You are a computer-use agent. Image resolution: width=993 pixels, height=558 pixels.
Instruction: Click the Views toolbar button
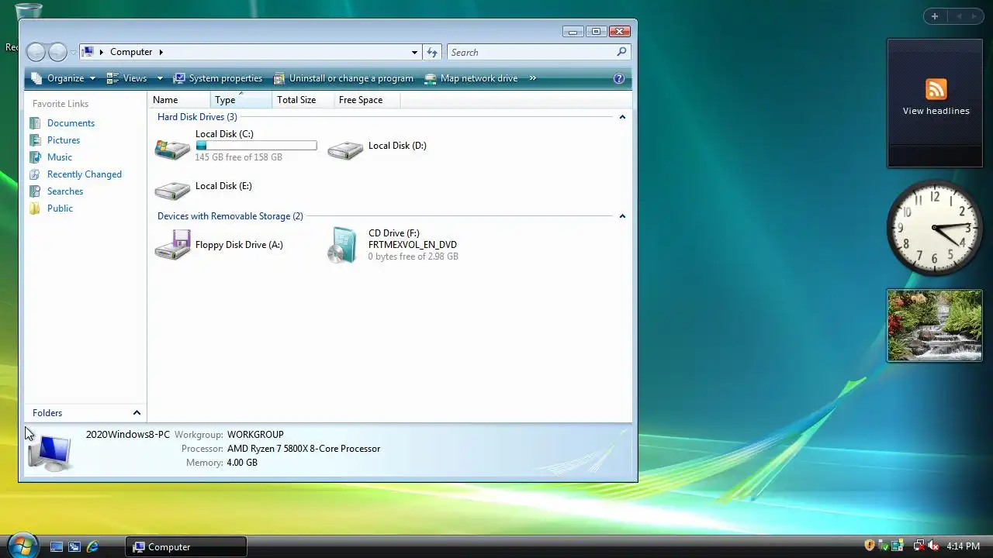(x=127, y=78)
